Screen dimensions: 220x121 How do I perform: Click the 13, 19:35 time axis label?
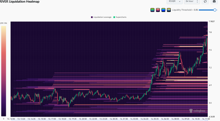(x=73, y=119)
